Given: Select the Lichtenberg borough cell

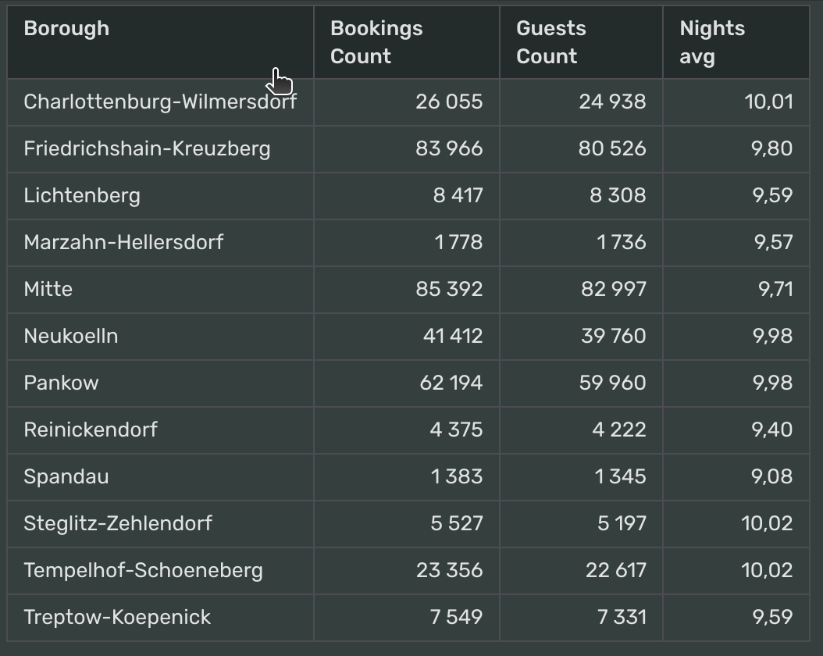Looking at the screenshot, I should pos(160,196).
